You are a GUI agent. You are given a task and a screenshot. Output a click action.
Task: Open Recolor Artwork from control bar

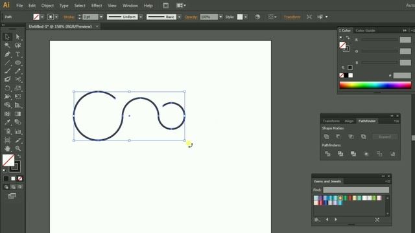point(257,17)
